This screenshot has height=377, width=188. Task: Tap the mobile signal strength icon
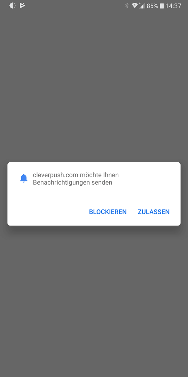pos(142,6)
